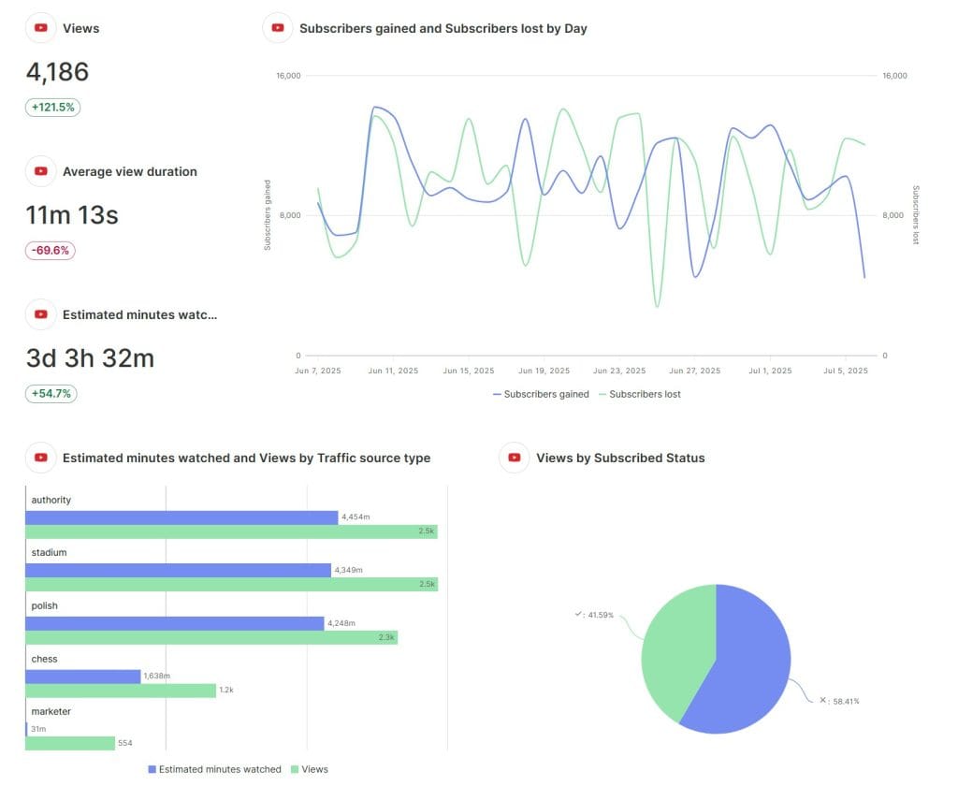Click the checkmark subscribed label 41.59%
Screen dimensions: 958x786
(x=594, y=615)
